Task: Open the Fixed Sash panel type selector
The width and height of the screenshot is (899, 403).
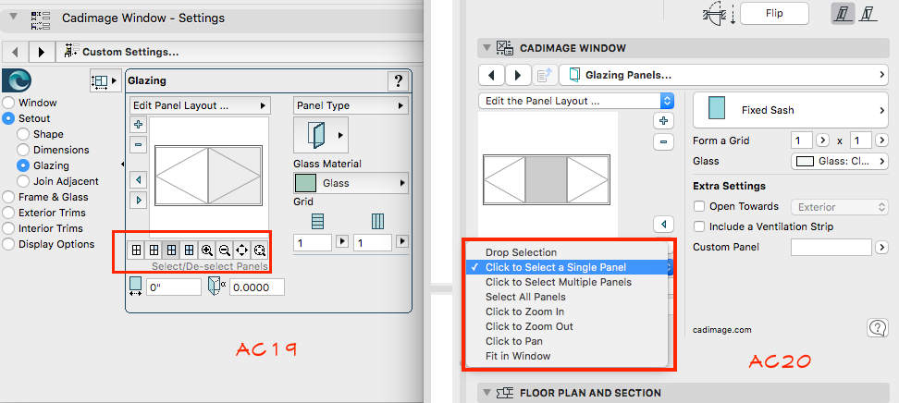Action: pyautogui.click(x=791, y=110)
